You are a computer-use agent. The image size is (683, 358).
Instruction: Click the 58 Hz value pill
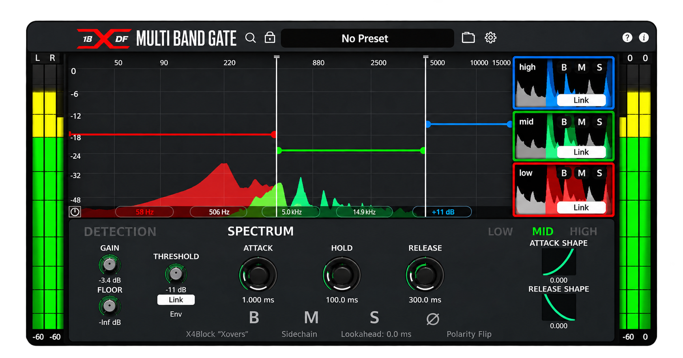tap(144, 212)
